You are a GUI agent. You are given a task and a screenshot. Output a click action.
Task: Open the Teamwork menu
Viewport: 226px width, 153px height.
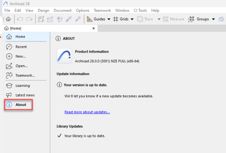coord(102,11)
